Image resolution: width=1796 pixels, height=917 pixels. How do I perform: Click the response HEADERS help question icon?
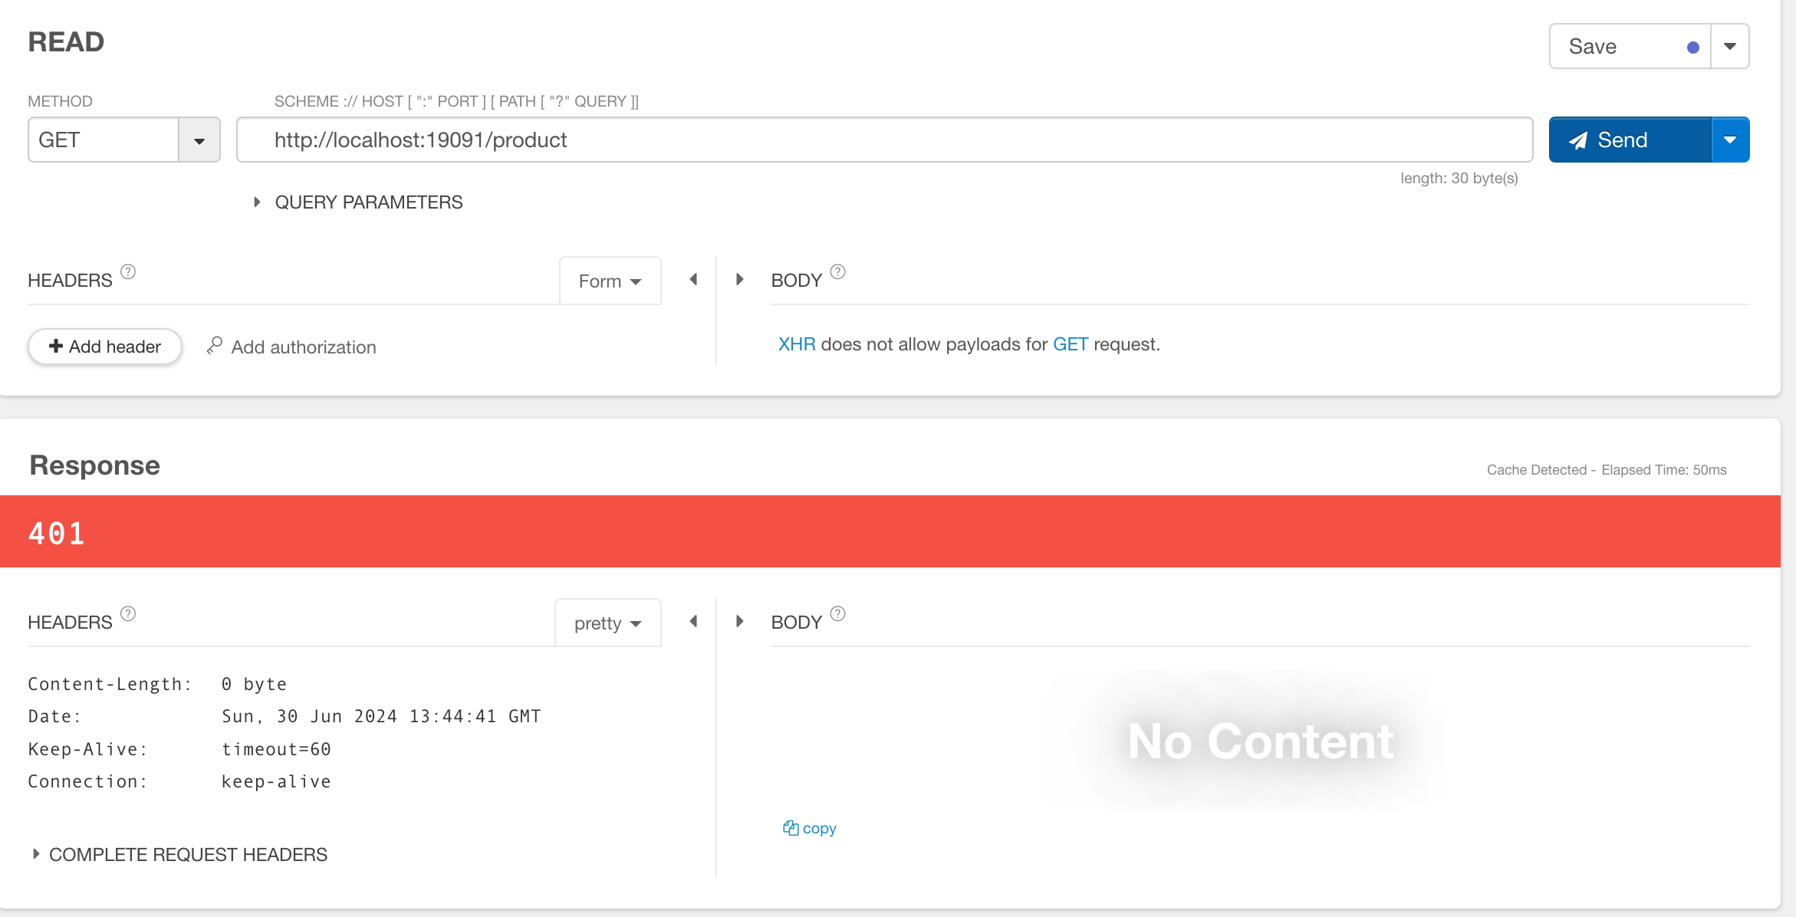pyautogui.click(x=128, y=614)
